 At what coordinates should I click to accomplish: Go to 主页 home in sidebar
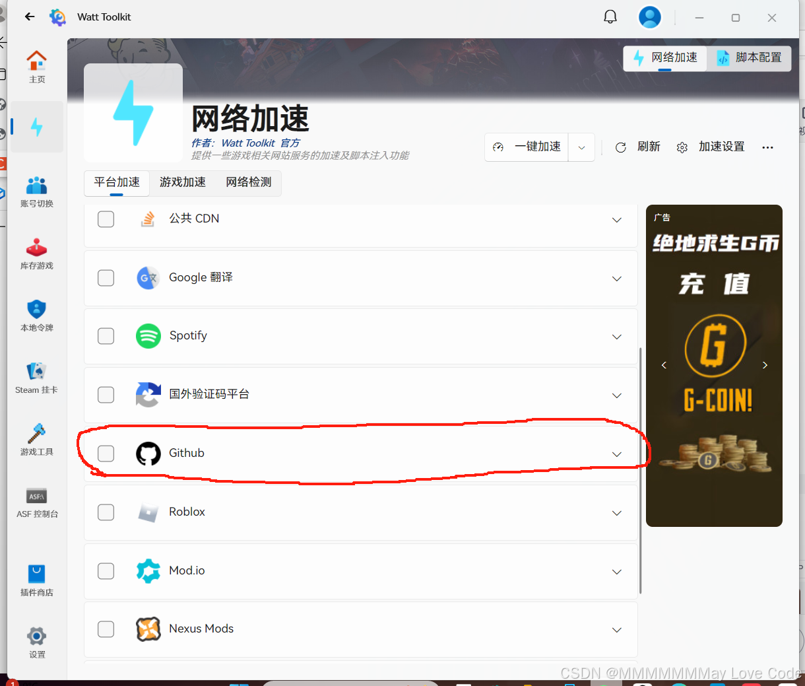(x=37, y=67)
